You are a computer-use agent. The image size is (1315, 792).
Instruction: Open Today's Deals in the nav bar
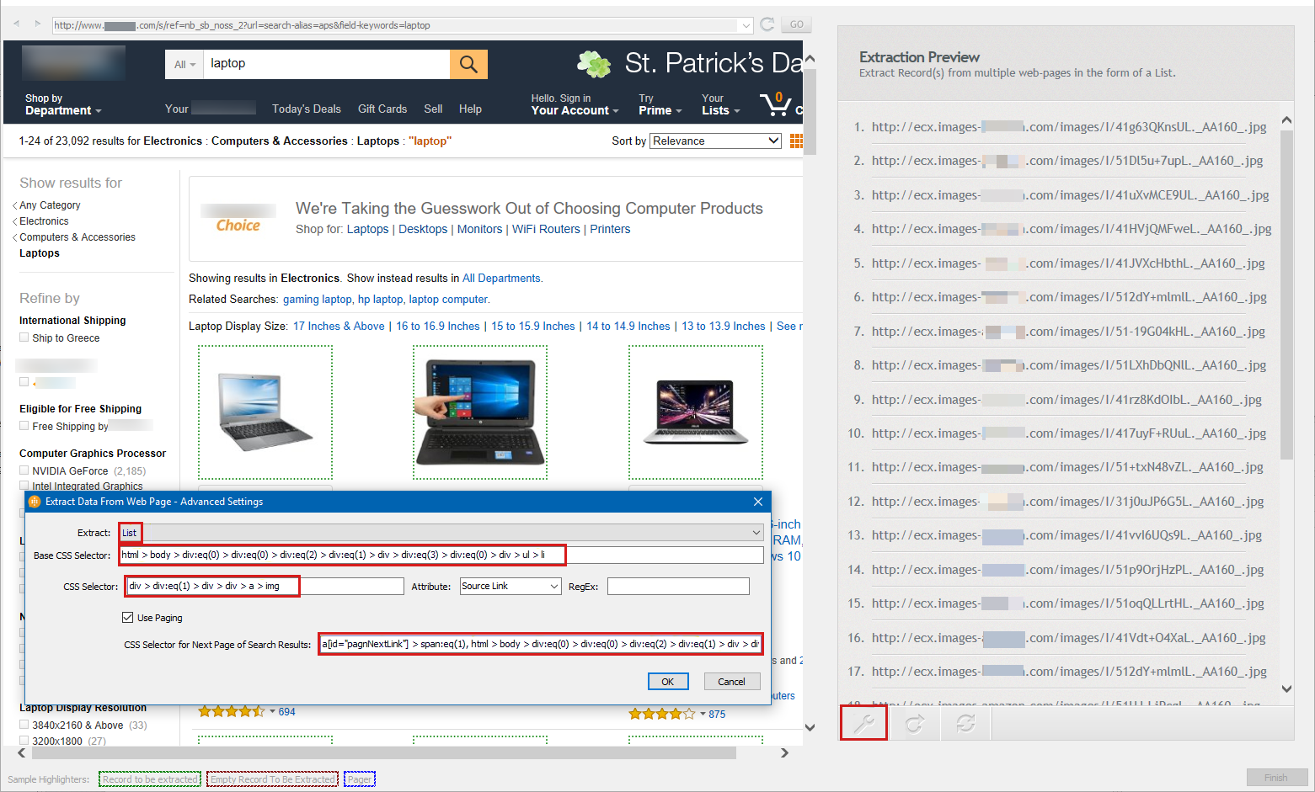(x=307, y=109)
